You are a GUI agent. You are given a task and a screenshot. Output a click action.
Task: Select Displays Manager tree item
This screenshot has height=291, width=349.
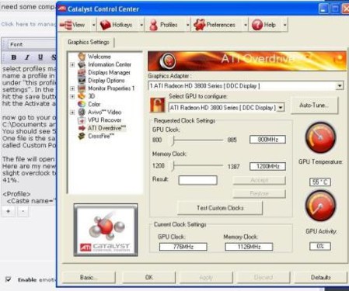pyautogui.click(x=109, y=72)
